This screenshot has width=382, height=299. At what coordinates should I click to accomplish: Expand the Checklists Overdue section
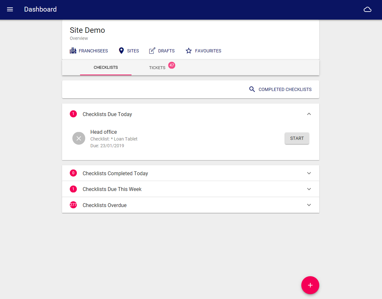pos(309,205)
